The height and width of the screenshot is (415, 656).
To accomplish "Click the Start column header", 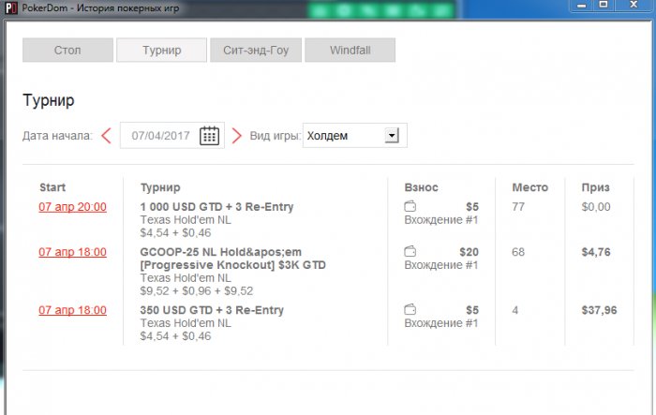I will (x=52, y=187).
